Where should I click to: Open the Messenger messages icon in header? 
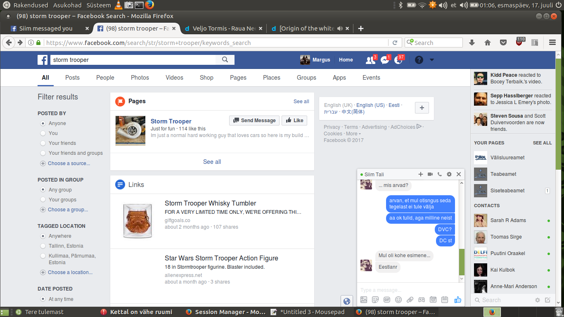coord(384,60)
